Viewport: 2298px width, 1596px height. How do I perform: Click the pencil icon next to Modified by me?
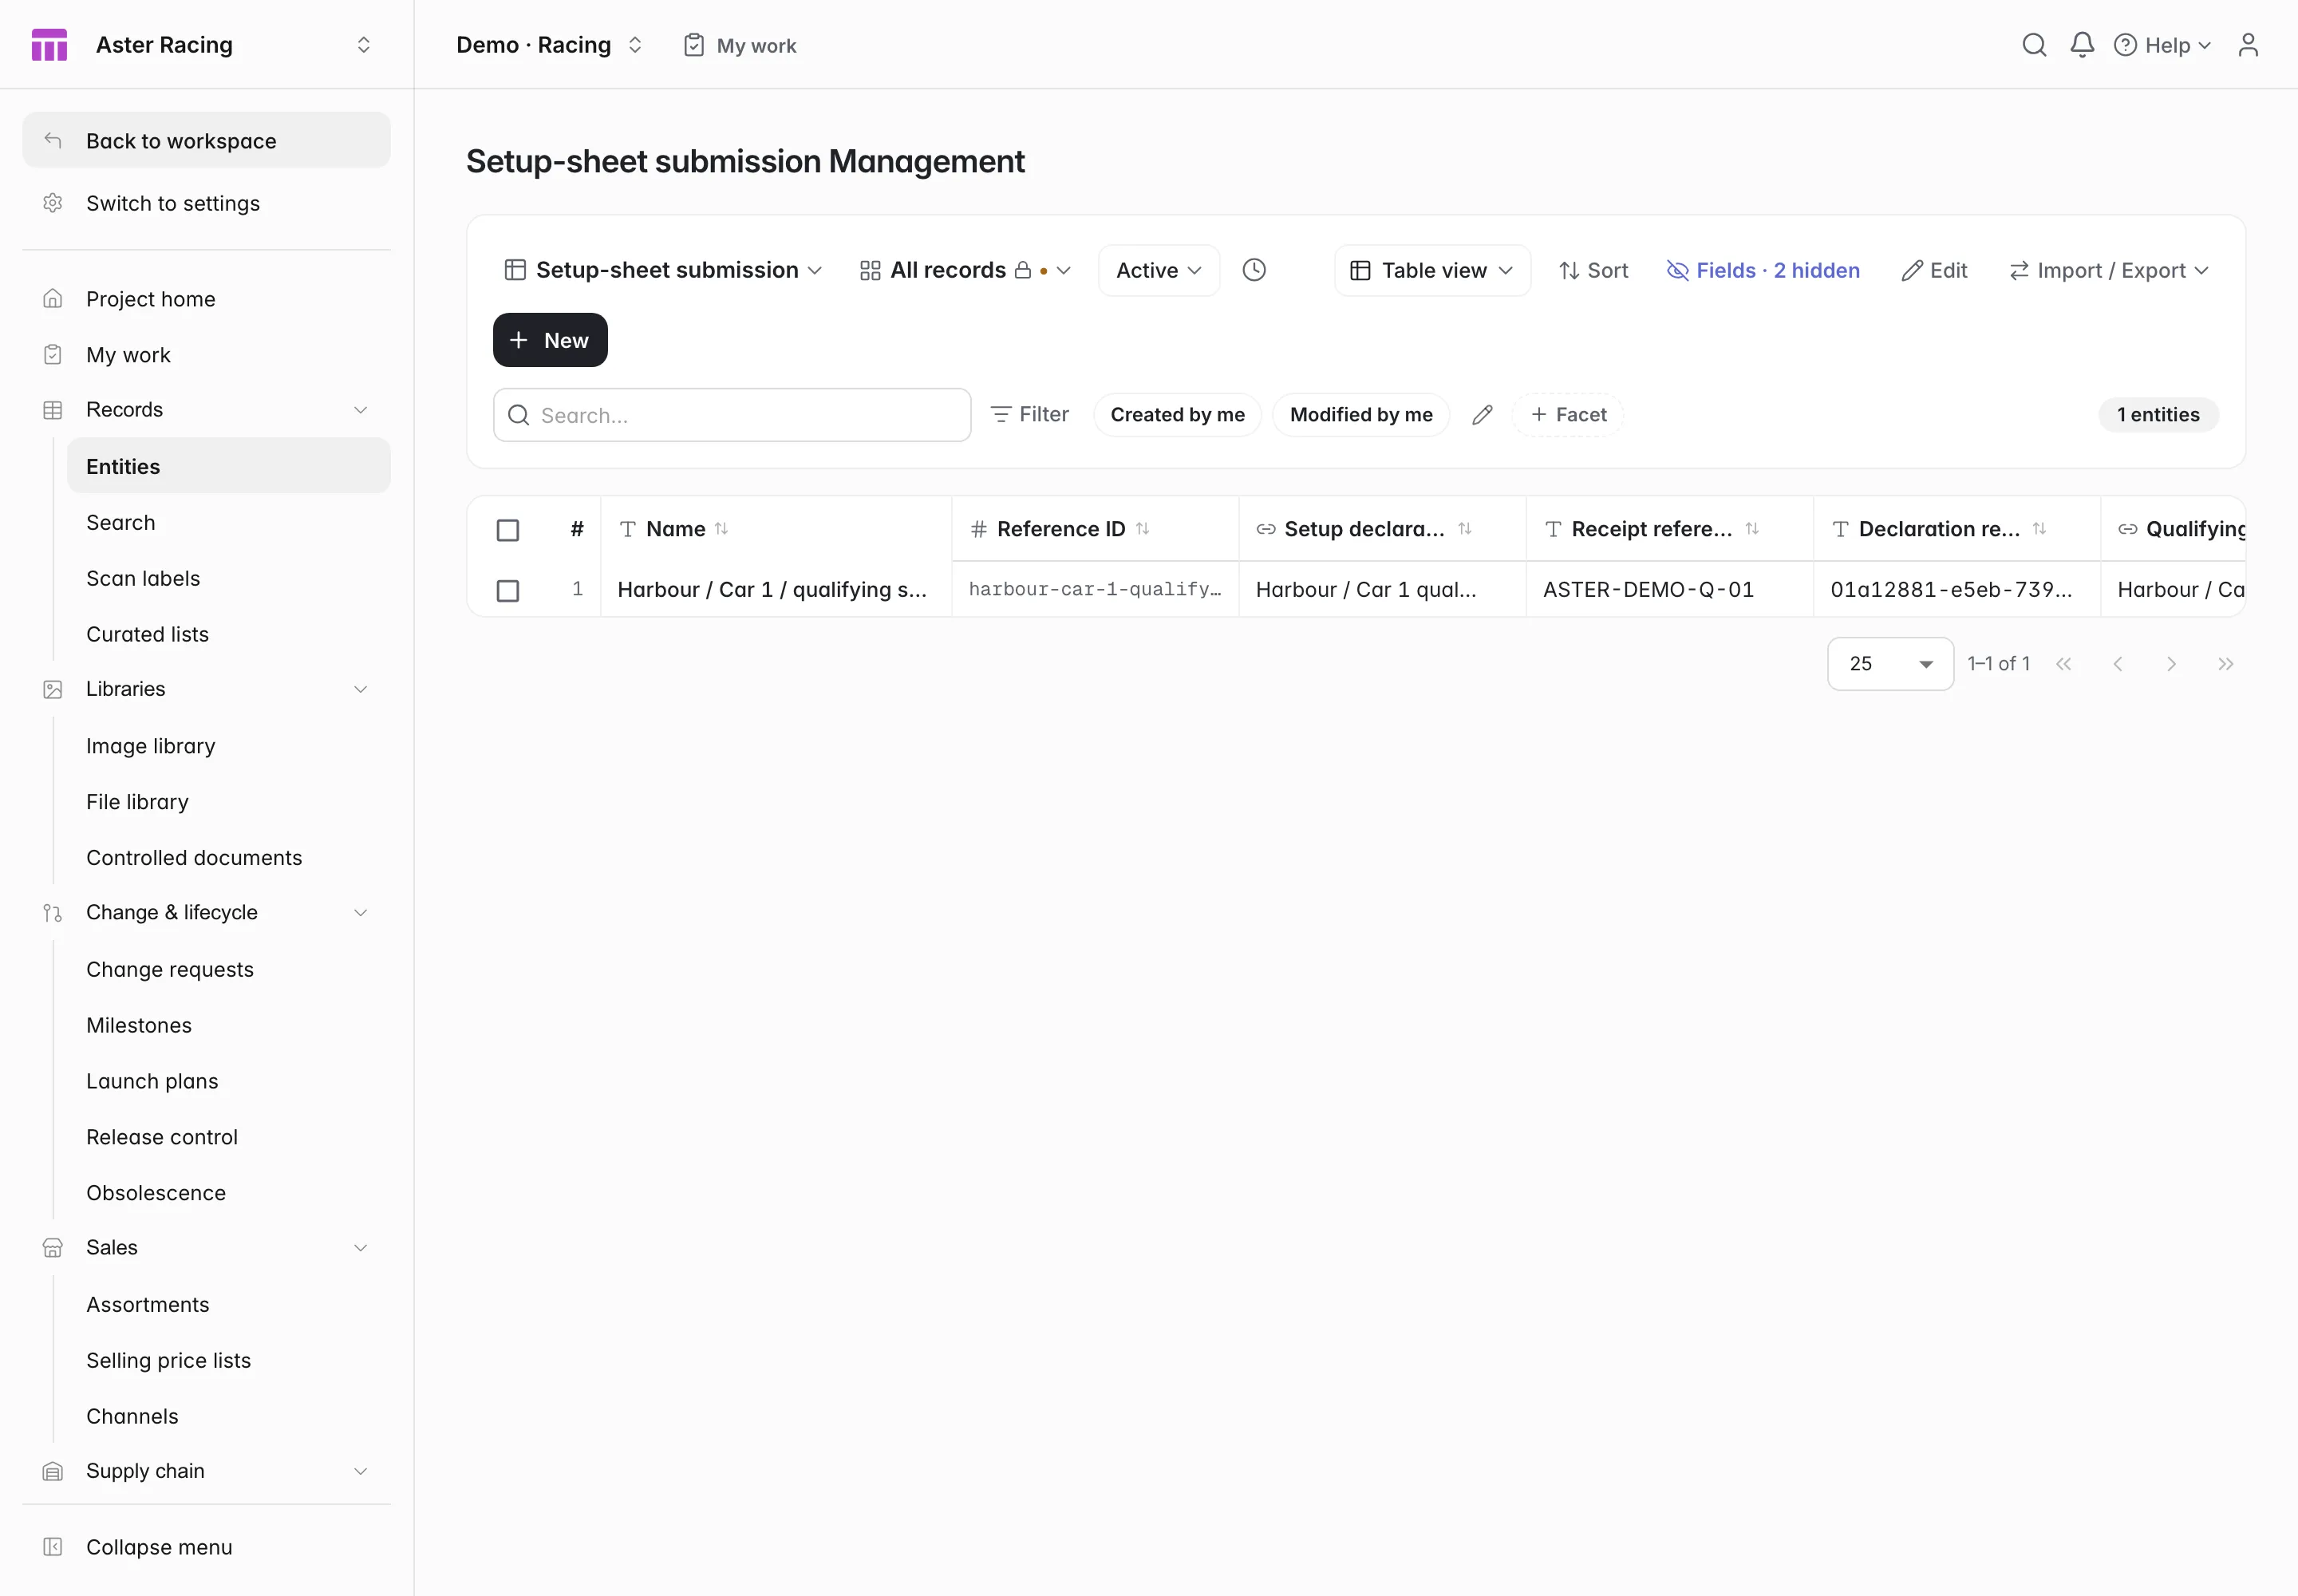coord(1482,415)
